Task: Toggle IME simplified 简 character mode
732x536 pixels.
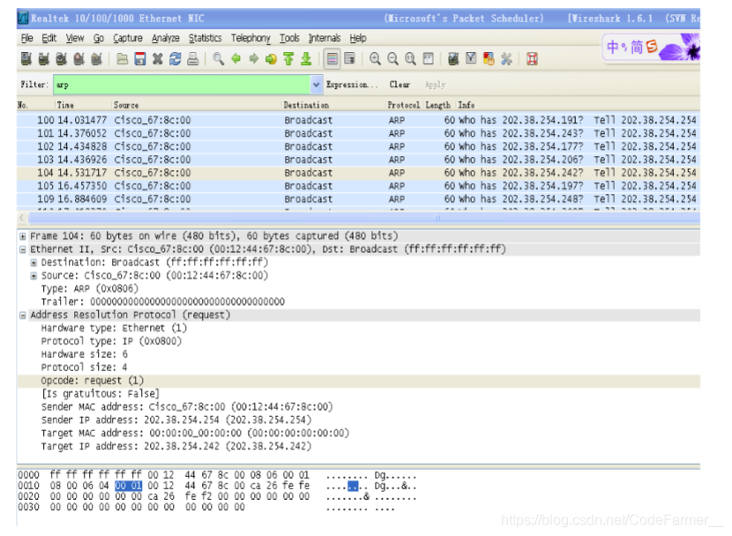Action: coord(637,47)
